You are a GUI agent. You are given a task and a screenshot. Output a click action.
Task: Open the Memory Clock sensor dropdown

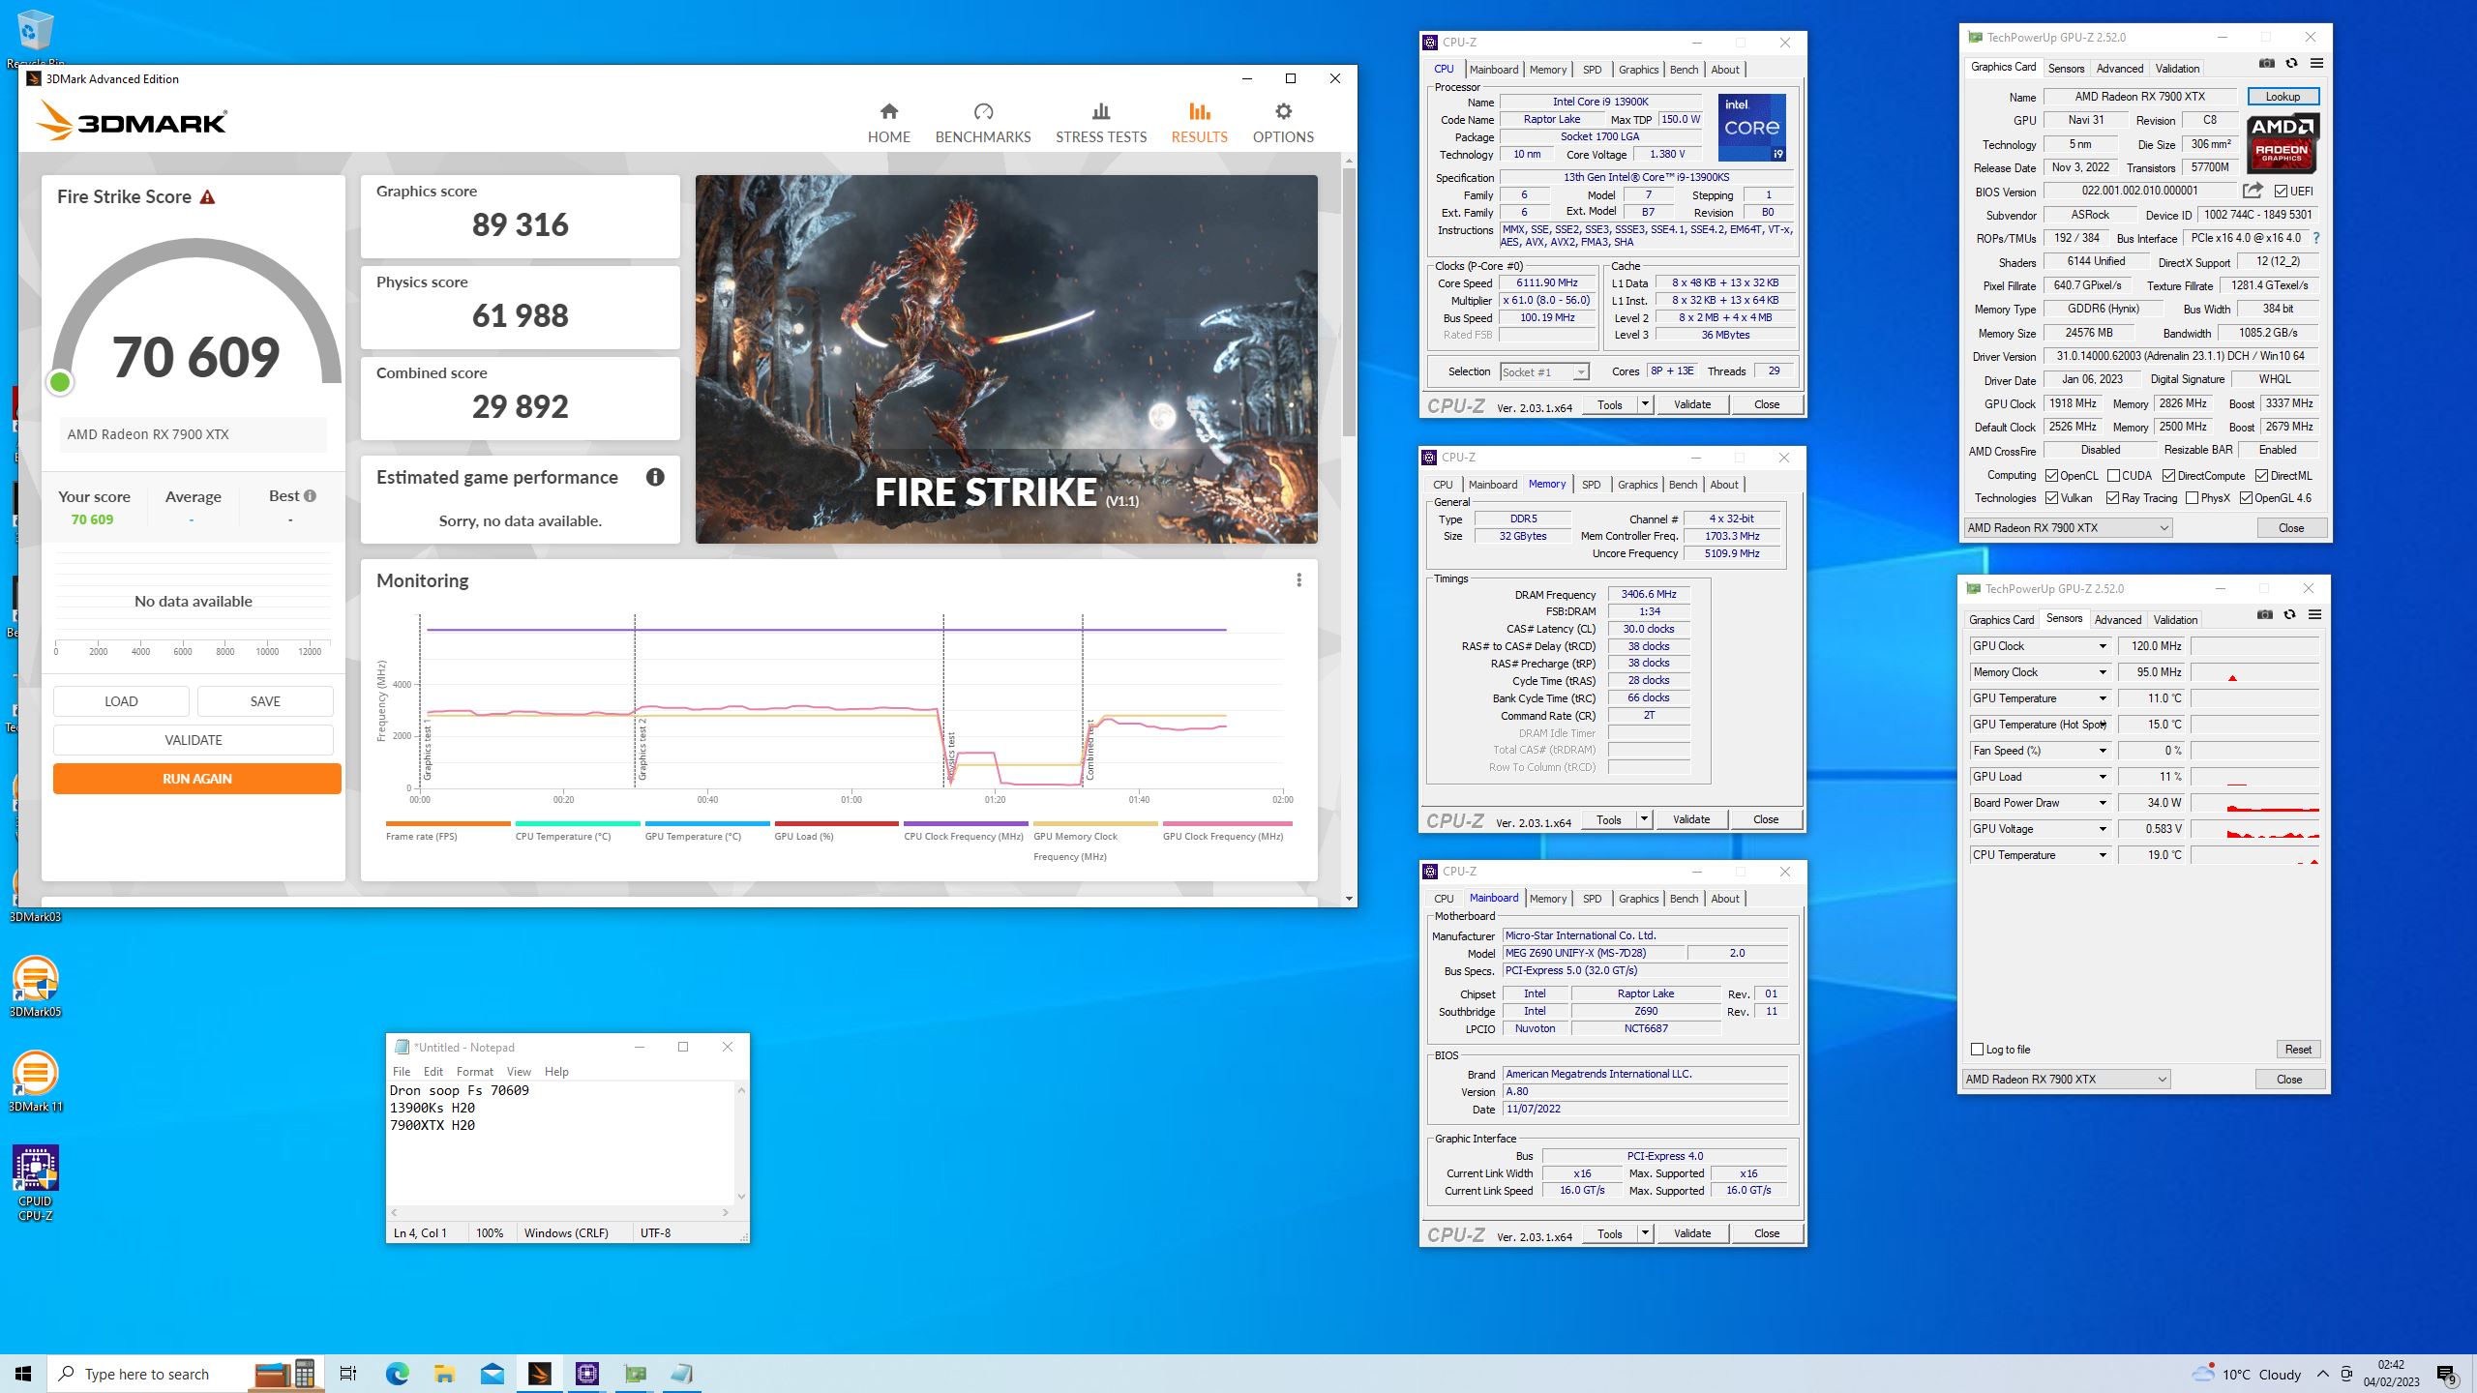coord(2102,672)
